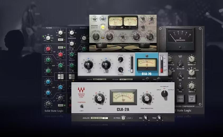This screenshot has width=223, height=137.
Task: Click the red HF frequency knob
Action: pyautogui.click(x=61, y=55)
